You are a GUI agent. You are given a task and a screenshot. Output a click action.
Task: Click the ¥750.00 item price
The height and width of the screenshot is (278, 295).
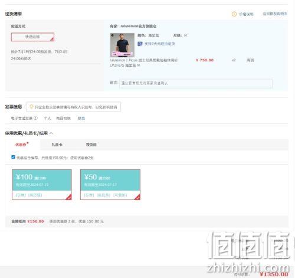pyautogui.click(x=205, y=60)
